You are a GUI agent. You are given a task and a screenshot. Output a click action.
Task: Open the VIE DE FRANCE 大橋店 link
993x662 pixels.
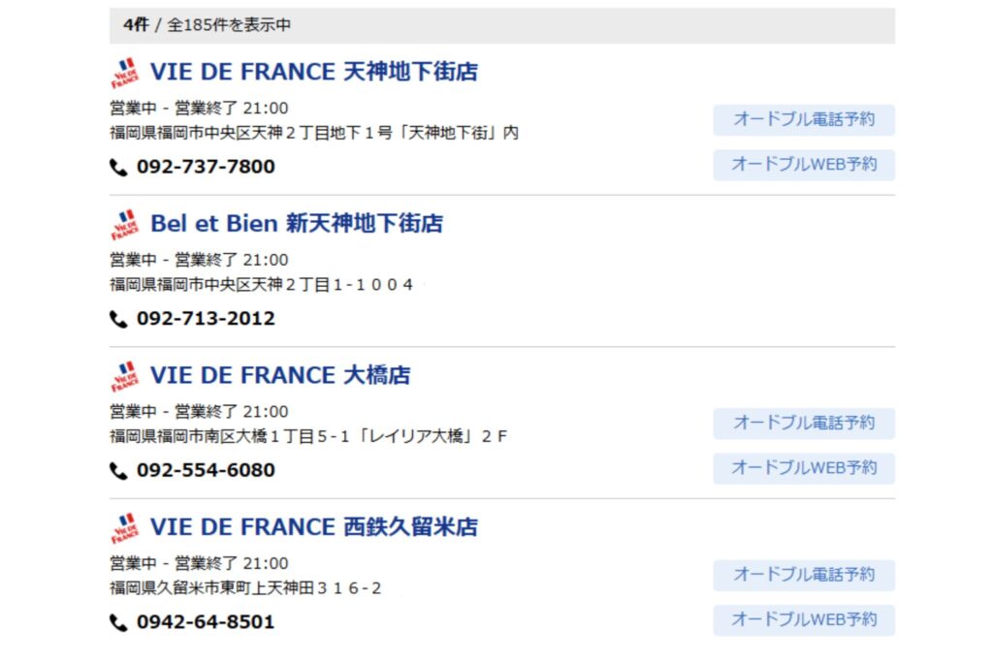280,375
